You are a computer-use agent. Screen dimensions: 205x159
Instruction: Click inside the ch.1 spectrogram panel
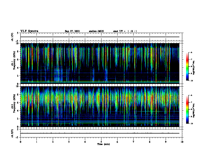pos(100,63)
